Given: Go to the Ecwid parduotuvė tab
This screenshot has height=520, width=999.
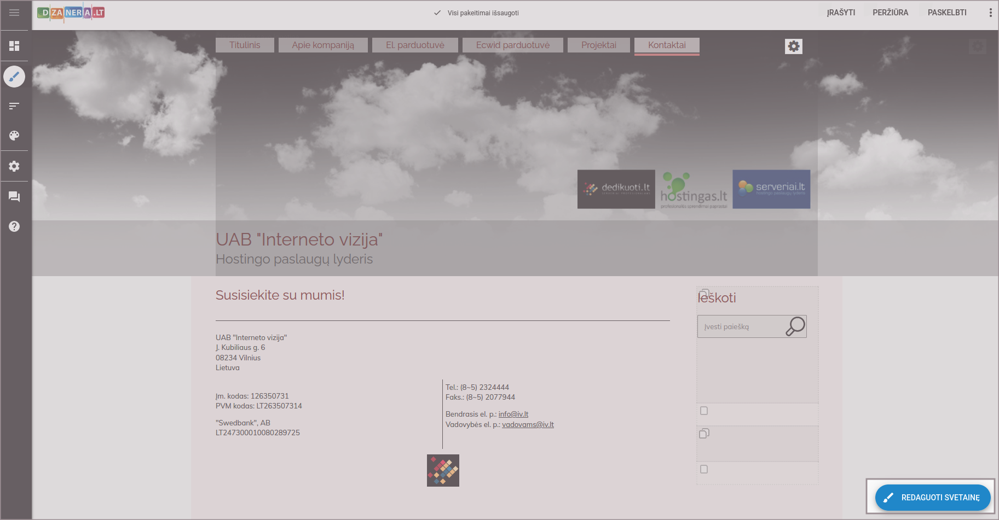Looking at the screenshot, I should click(x=512, y=45).
